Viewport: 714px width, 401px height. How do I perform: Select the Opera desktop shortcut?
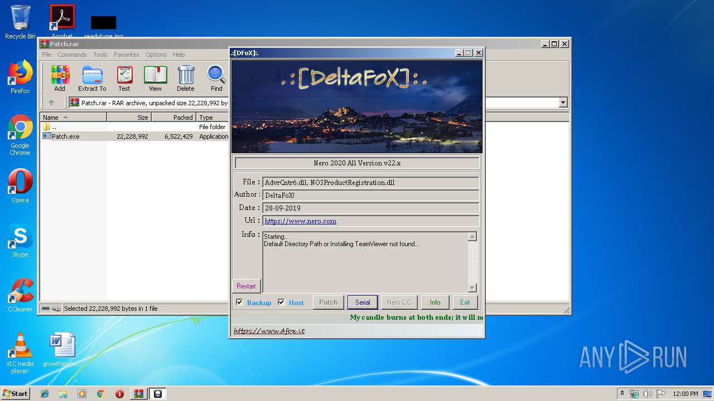coord(20,186)
